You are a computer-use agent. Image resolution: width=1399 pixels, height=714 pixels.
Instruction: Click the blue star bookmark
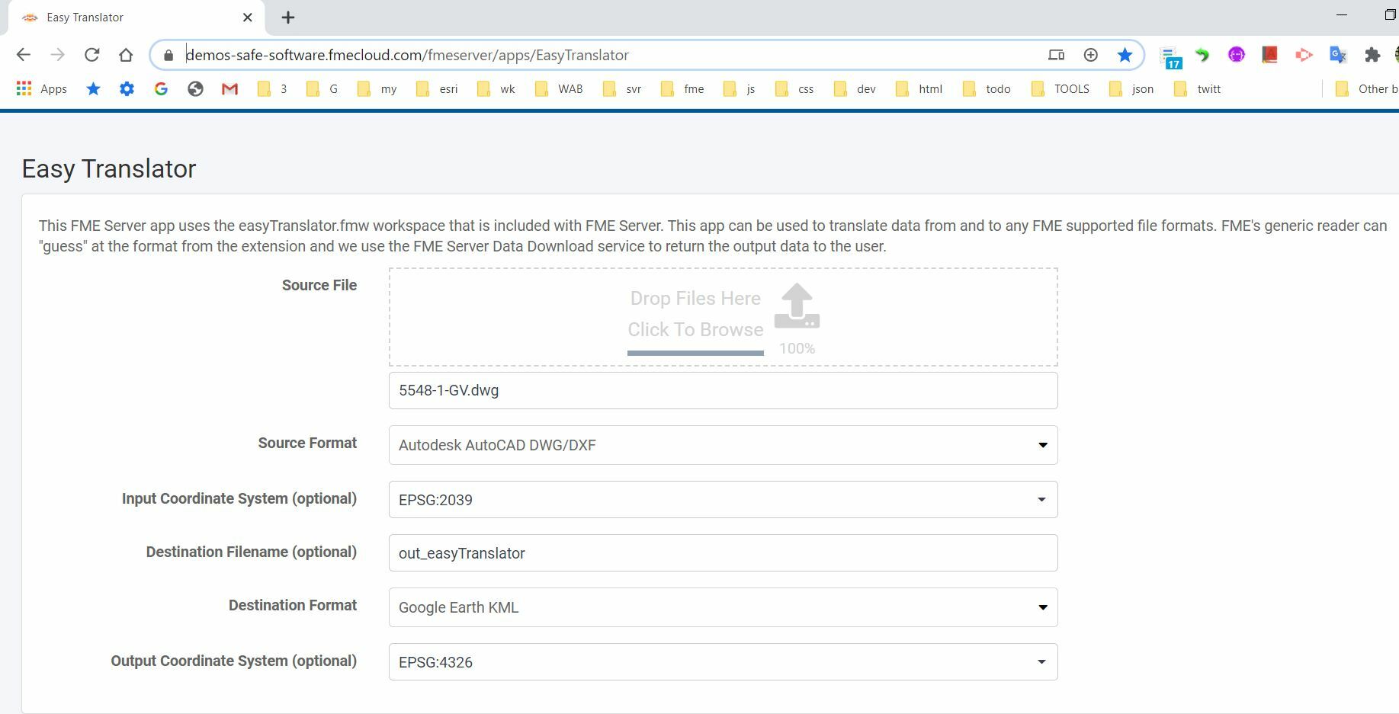tap(93, 89)
